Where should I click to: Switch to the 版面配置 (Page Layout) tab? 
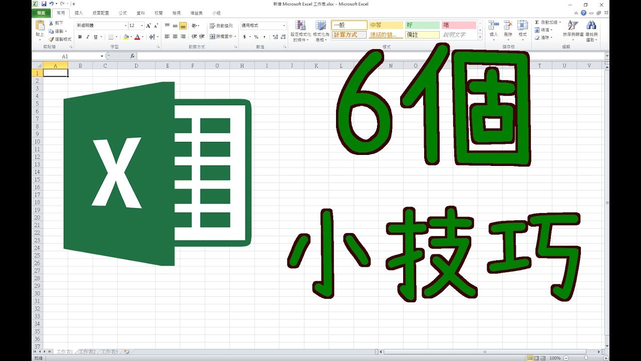[101, 13]
